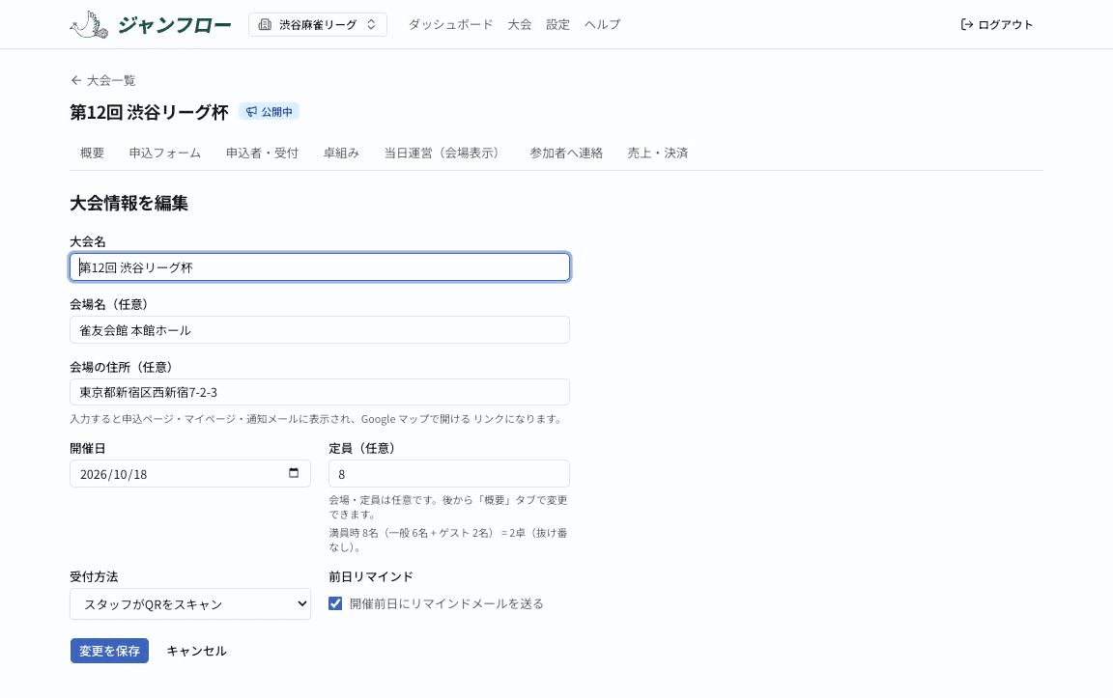Click the logout arrow icon

pos(967,25)
